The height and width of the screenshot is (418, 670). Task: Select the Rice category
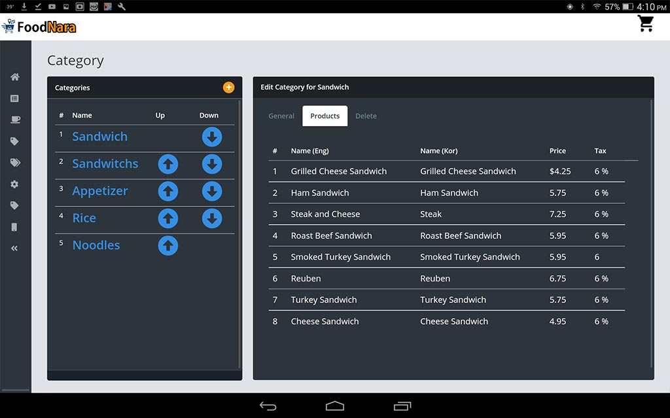(x=84, y=218)
